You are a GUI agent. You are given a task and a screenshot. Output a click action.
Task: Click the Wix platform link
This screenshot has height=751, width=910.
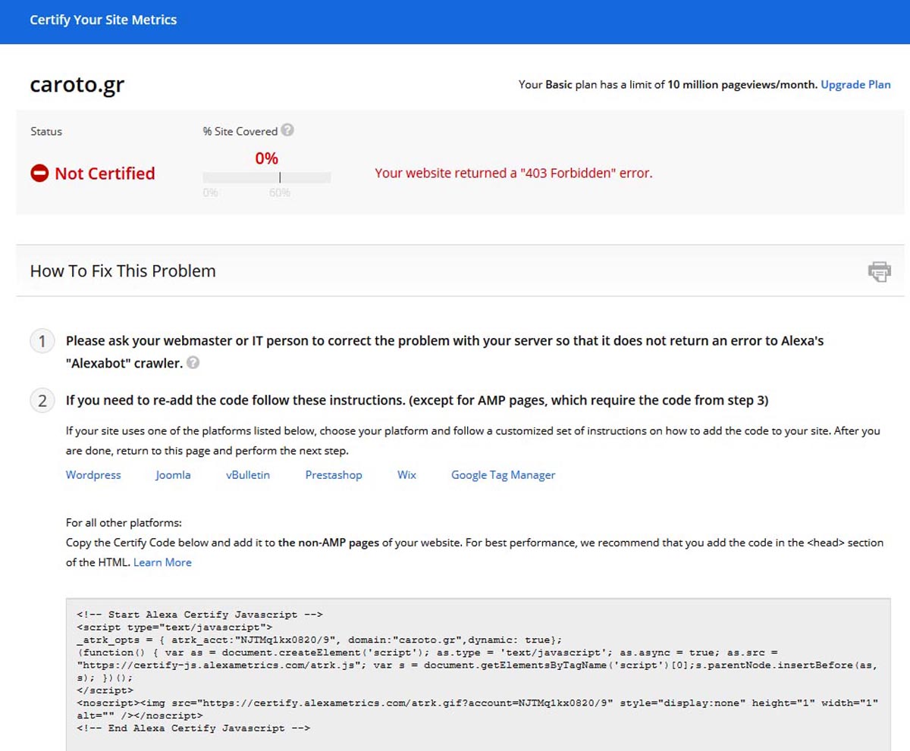click(x=406, y=475)
